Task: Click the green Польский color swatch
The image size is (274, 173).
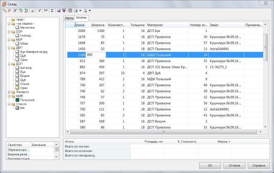Action: coord(17,100)
